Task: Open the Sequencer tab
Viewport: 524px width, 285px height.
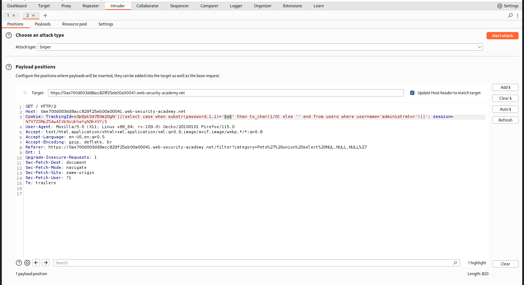Action: [x=179, y=6]
